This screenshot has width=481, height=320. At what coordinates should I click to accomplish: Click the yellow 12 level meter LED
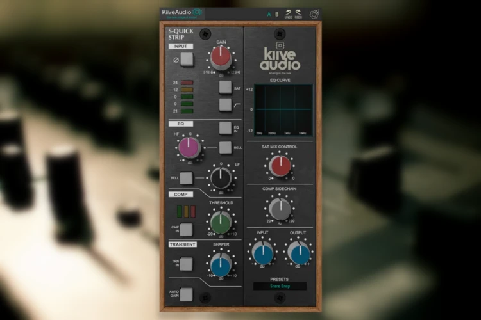point(187,90)
